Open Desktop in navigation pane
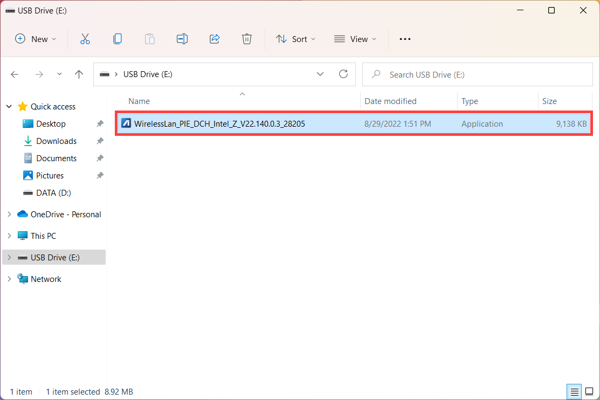Image resolution: width=600 pixels, height=400 pixels. coord(51,123)
